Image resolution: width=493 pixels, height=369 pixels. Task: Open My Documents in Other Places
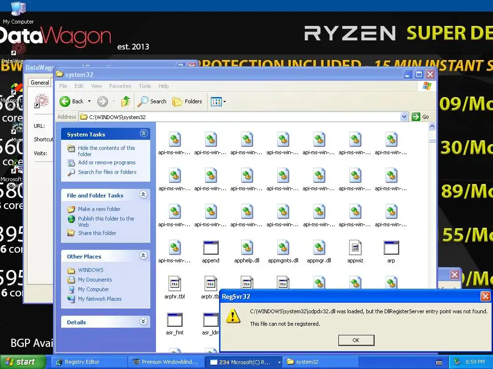point(95,280)
